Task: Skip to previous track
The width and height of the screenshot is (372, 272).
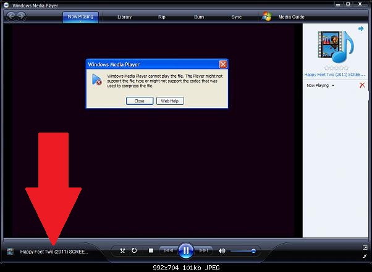Action: [169, 250]
